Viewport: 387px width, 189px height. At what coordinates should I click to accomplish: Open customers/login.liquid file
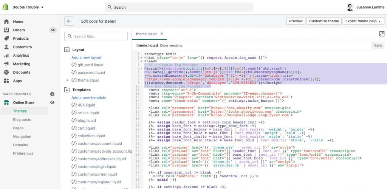pos(94,167)
